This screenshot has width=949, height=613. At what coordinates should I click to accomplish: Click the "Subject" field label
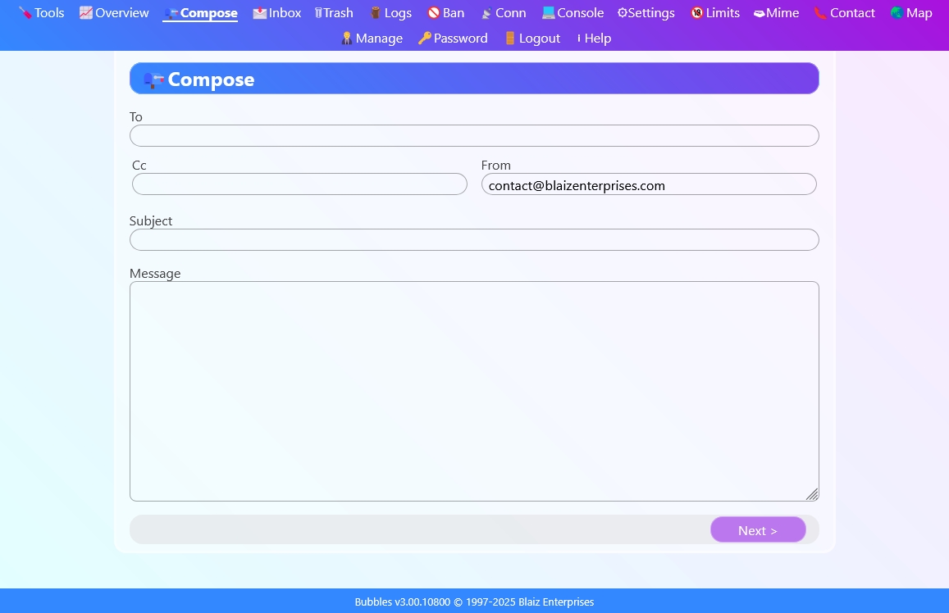click(x=151, y=221)
